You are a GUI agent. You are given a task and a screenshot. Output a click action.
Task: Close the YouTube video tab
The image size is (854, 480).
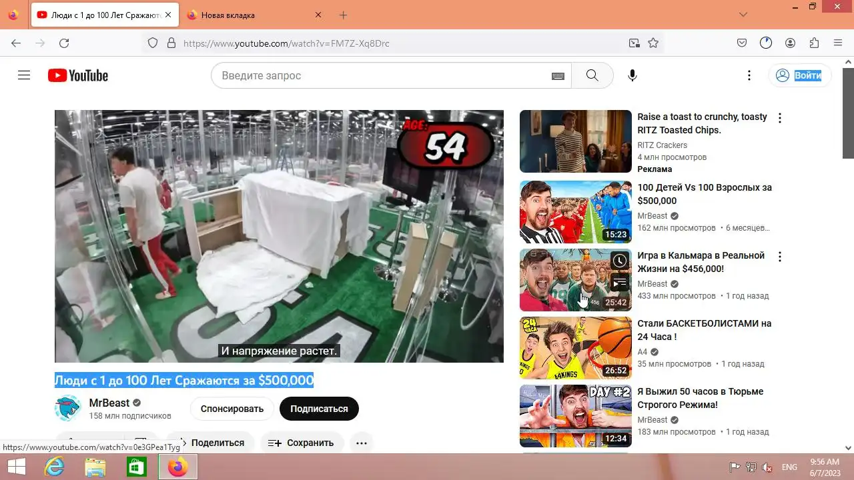pyautogui.click(x=168, y=15)
